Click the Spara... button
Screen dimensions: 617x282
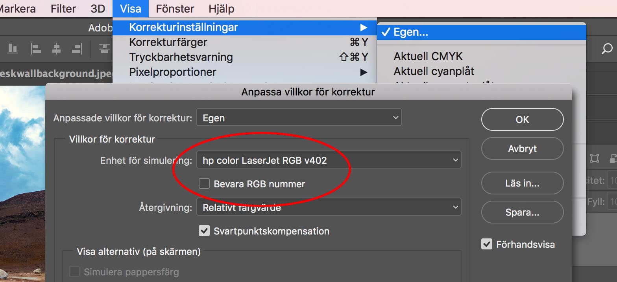[x=522, y=212]
